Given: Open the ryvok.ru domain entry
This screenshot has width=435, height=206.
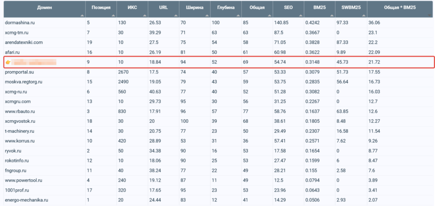Looking at the screenshot, I should (14, 151).
